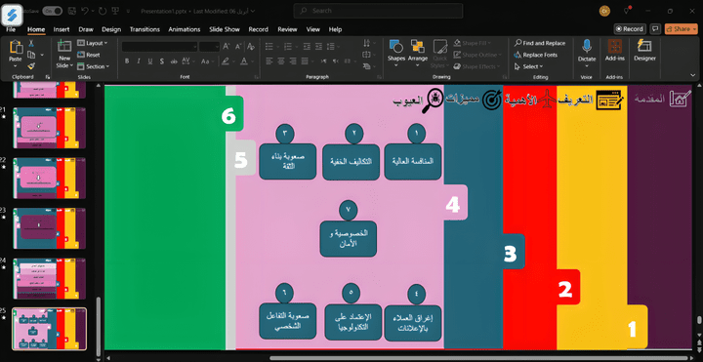Click the Record button near Share
This screenshot has height=362, width=703.
630,28
